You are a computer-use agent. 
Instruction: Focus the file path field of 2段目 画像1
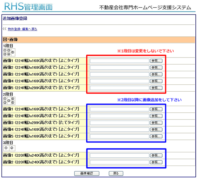coord(120,109)
